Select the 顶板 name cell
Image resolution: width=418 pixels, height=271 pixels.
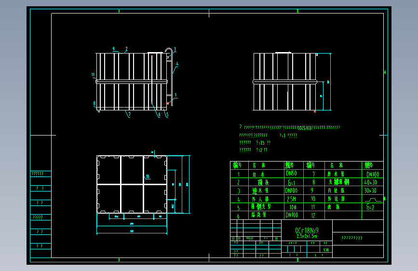pos(263,182)
